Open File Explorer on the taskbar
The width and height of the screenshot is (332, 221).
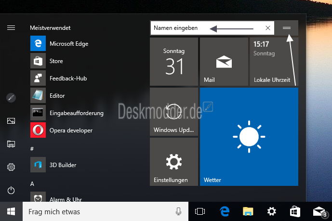(248, 211)
